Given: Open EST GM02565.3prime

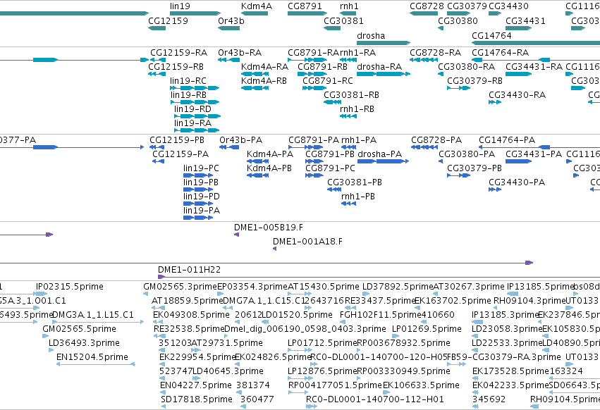Looking at the screenshot, I should click(180, 287).
